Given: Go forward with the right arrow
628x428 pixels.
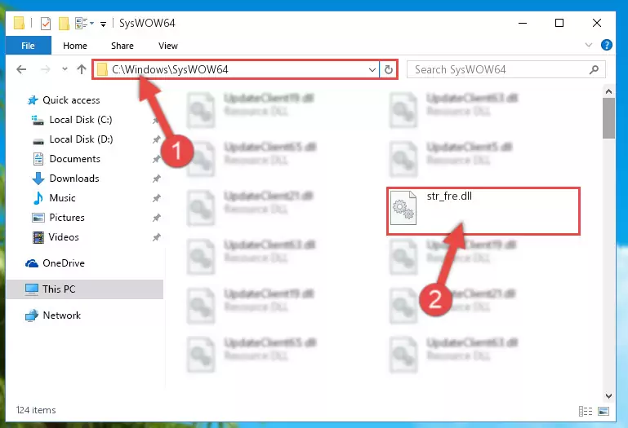Looking at the screenshot, I should pyautogui.click(x=45, y=69).
